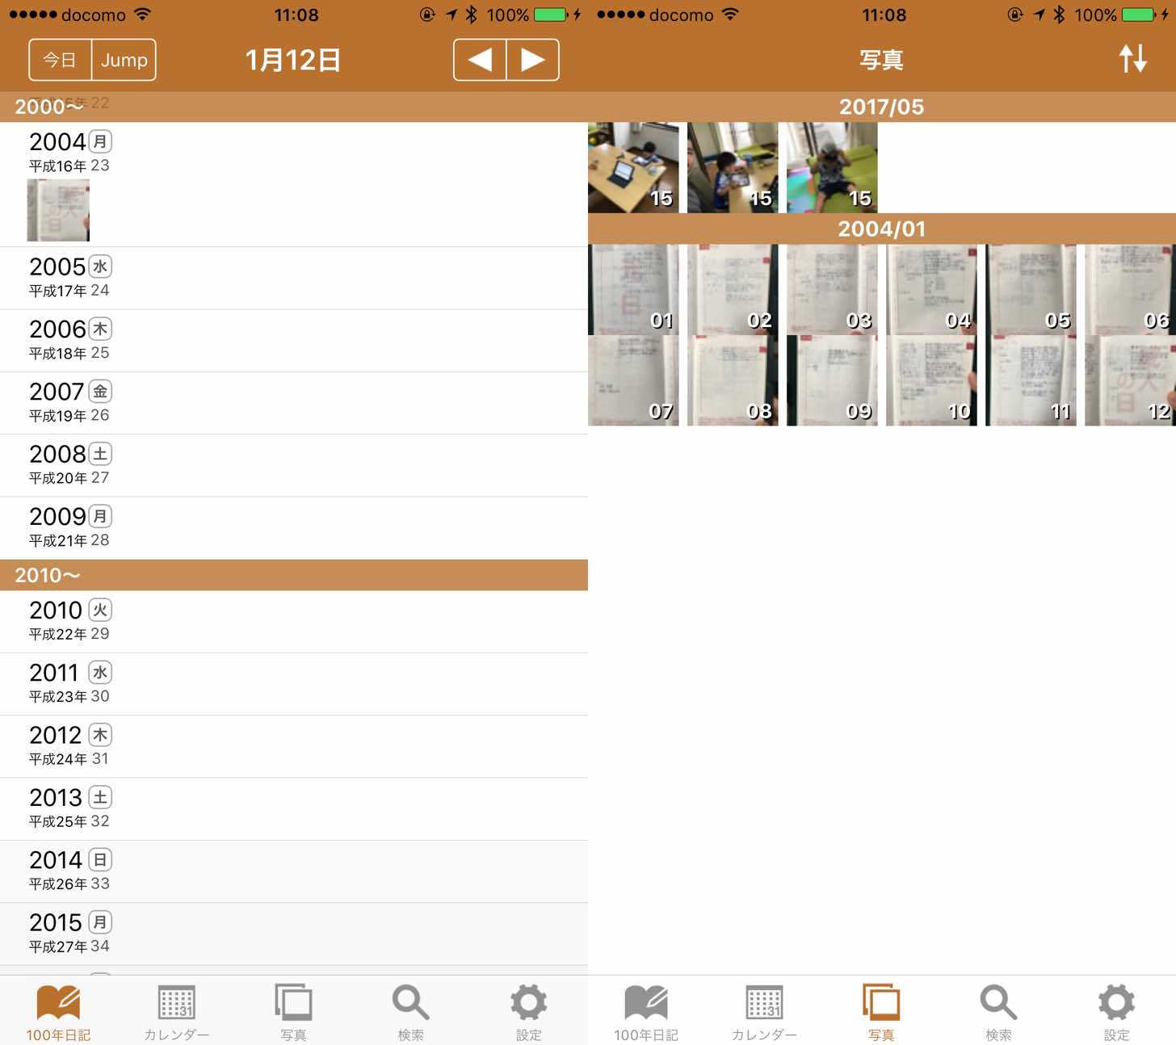Switch to 100年日記 tab in right screen
Image resolution: width=1176 pixels, height=1045 pixels.
pyautogui.click(x=645, y=1011)
